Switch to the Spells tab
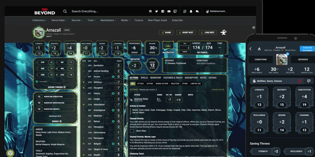The height and width of the screenshot is (157, 315). tap(144, 78)
